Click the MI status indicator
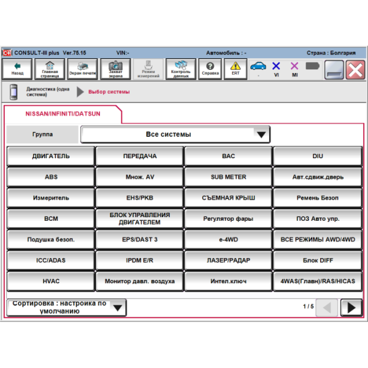The width and height of the screenshot is (368, 368). point(294,67)
